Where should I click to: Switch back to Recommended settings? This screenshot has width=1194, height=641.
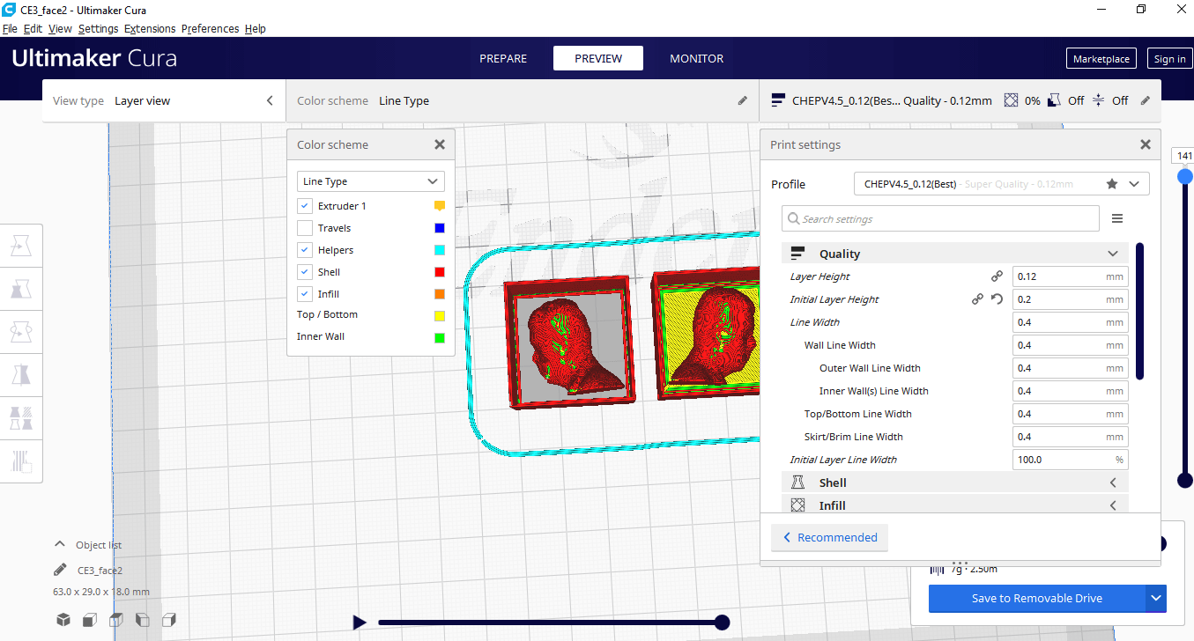829,538
